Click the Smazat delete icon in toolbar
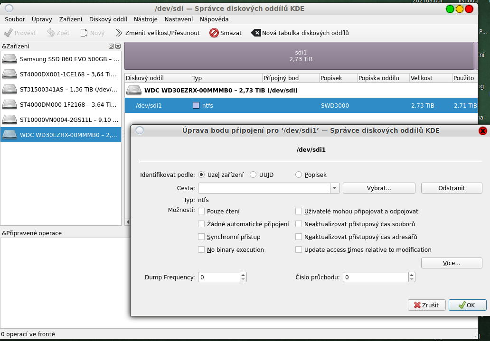This screenshot has height=341, width=490. [214, 33]
